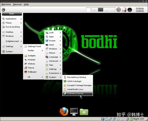Click the CPU temperature gauge gadget
The image size is (148, 121).
click(119, 10)
